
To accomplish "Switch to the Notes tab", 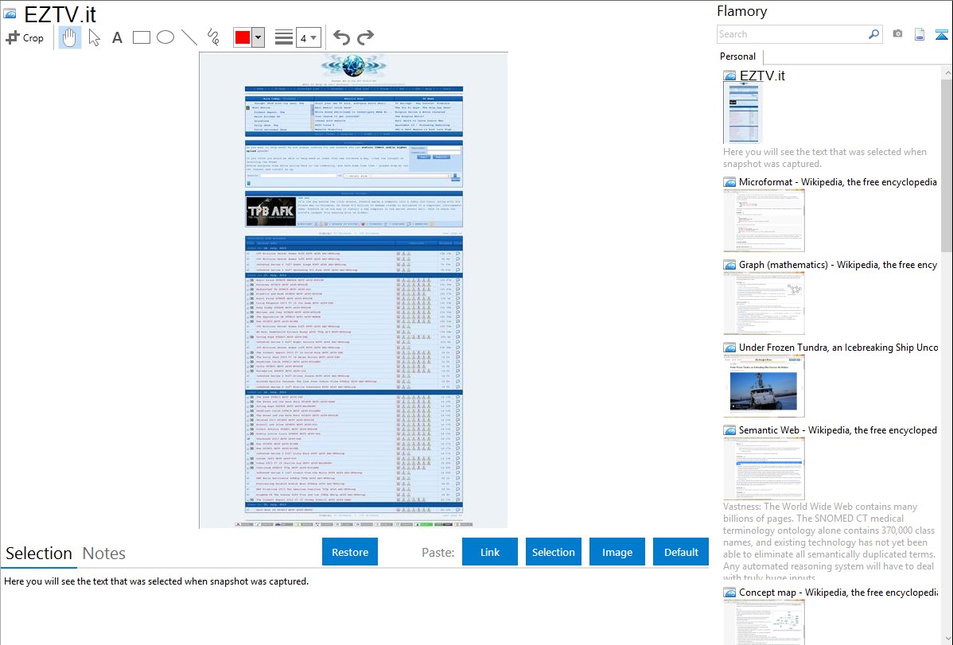I will [104, 554].
